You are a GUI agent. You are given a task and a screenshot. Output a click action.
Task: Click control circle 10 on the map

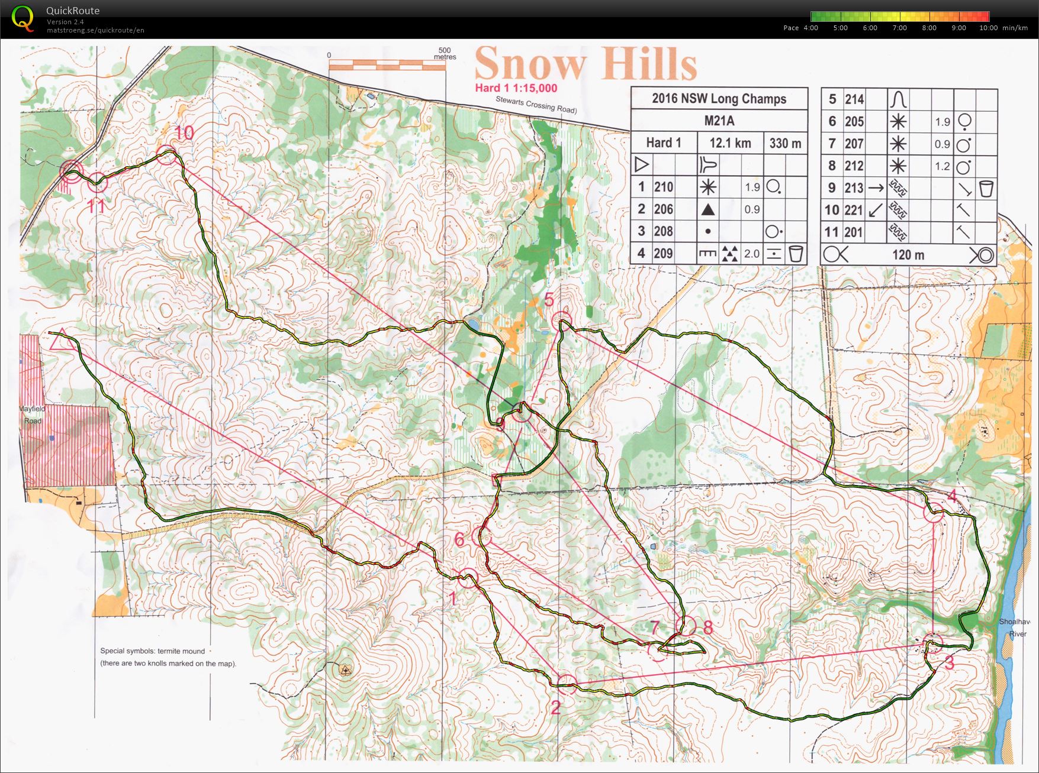coord(167,156)
